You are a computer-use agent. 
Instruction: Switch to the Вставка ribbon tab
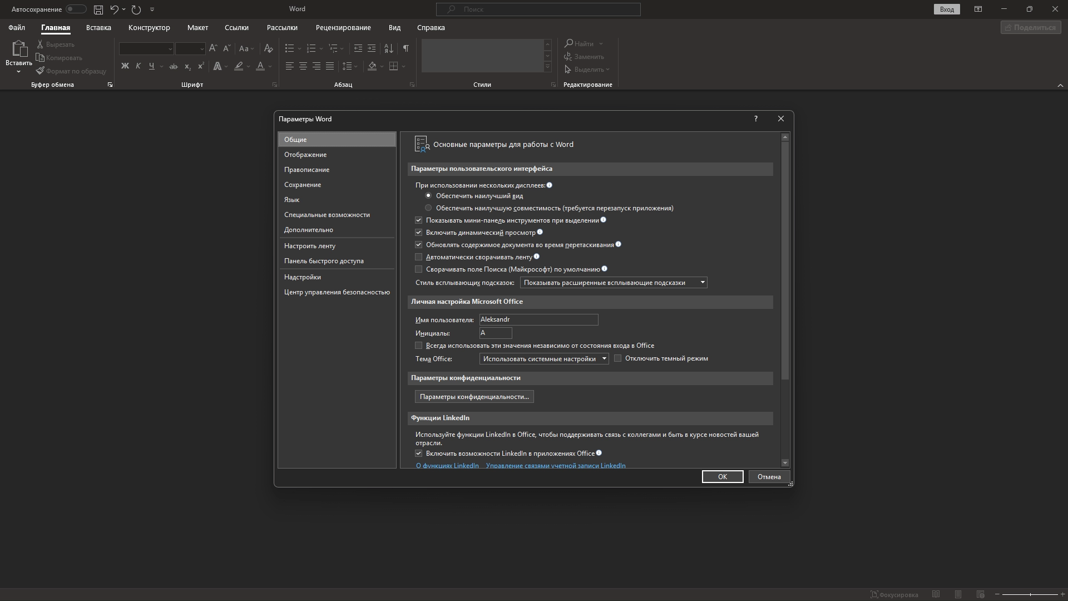click(x=98, y=27)
